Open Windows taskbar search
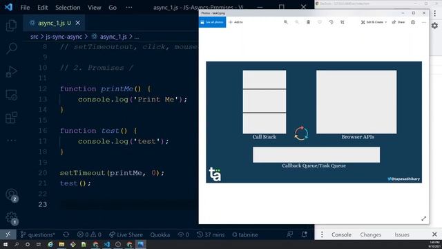 point(17,244)
